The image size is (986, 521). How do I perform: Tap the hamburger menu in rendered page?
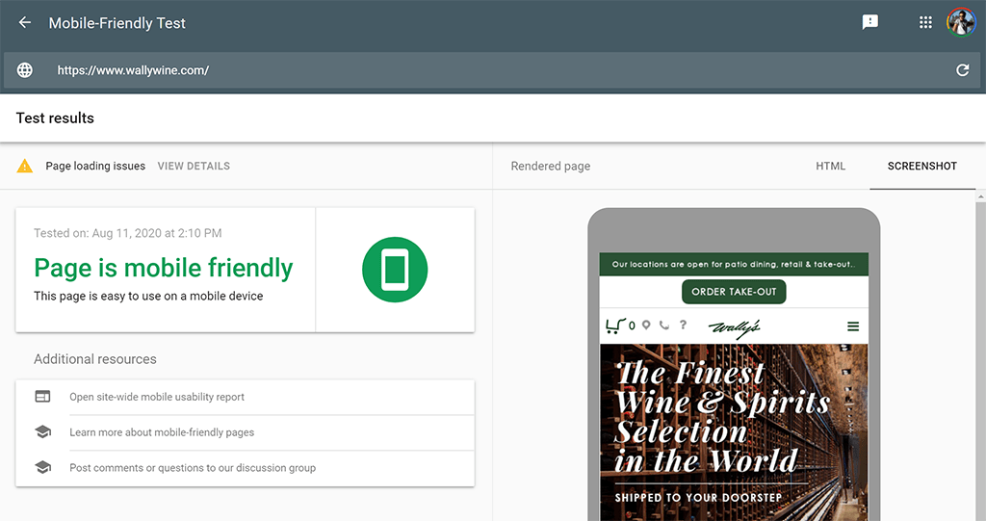(853, 326)
